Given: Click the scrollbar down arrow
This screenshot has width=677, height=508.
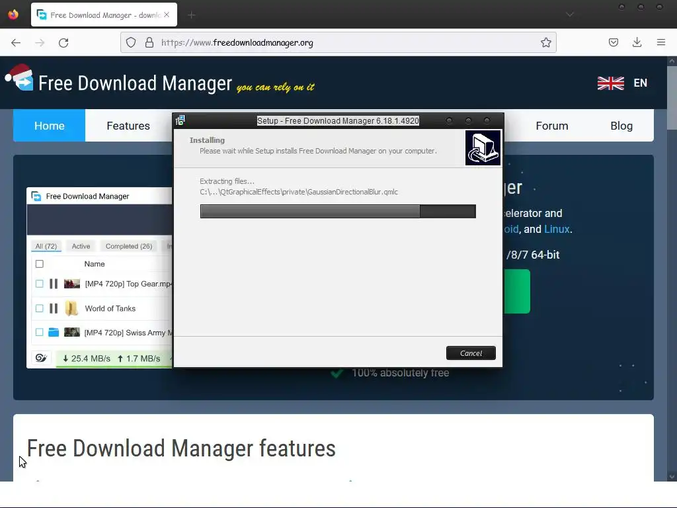Looking at the screenshot, I should pyautogui.click(x=672, y=477).
